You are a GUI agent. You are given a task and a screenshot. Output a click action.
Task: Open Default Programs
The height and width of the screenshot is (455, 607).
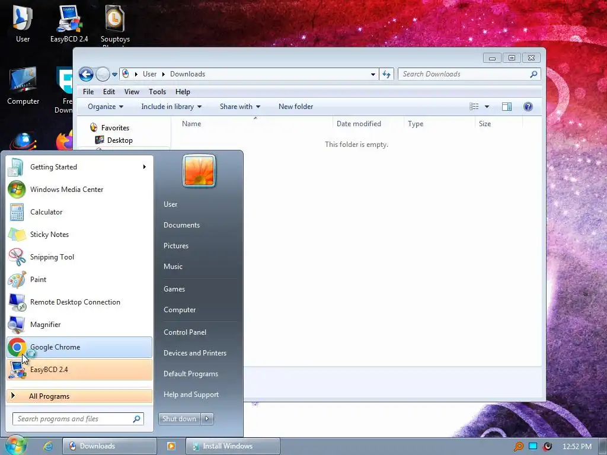click(x=190, y=374)
